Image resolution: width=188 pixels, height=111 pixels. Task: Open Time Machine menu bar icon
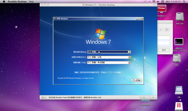coord(145,1)
